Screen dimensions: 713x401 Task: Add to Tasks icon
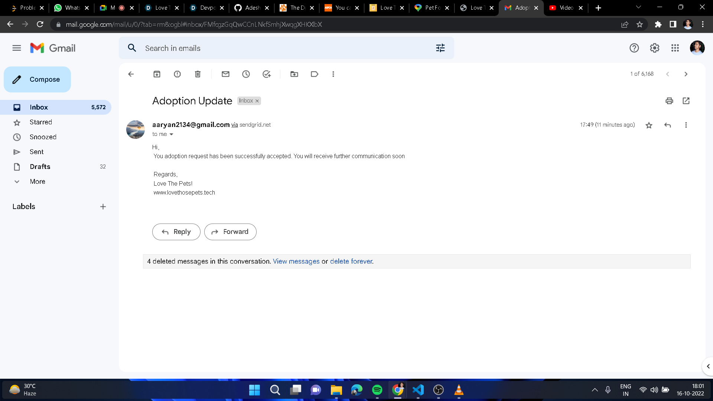(x=266, y=74)
